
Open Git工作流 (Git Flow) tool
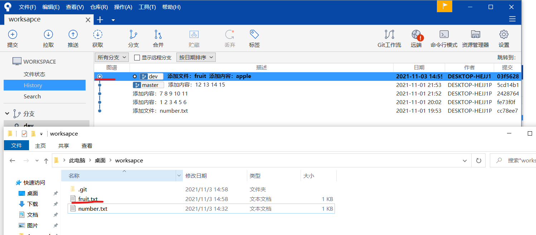coord(389,34)
